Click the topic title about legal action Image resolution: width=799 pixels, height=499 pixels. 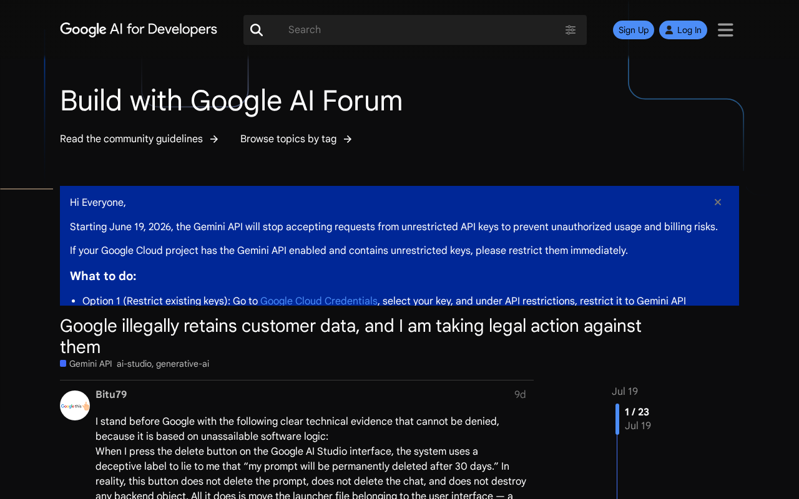[351, 336]
